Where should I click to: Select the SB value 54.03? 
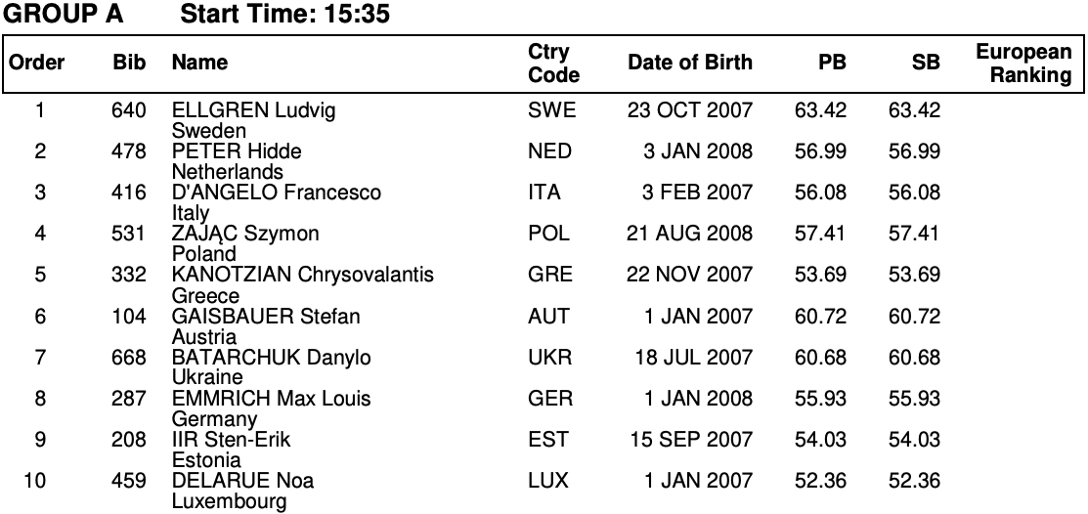(x=914, y=440)
